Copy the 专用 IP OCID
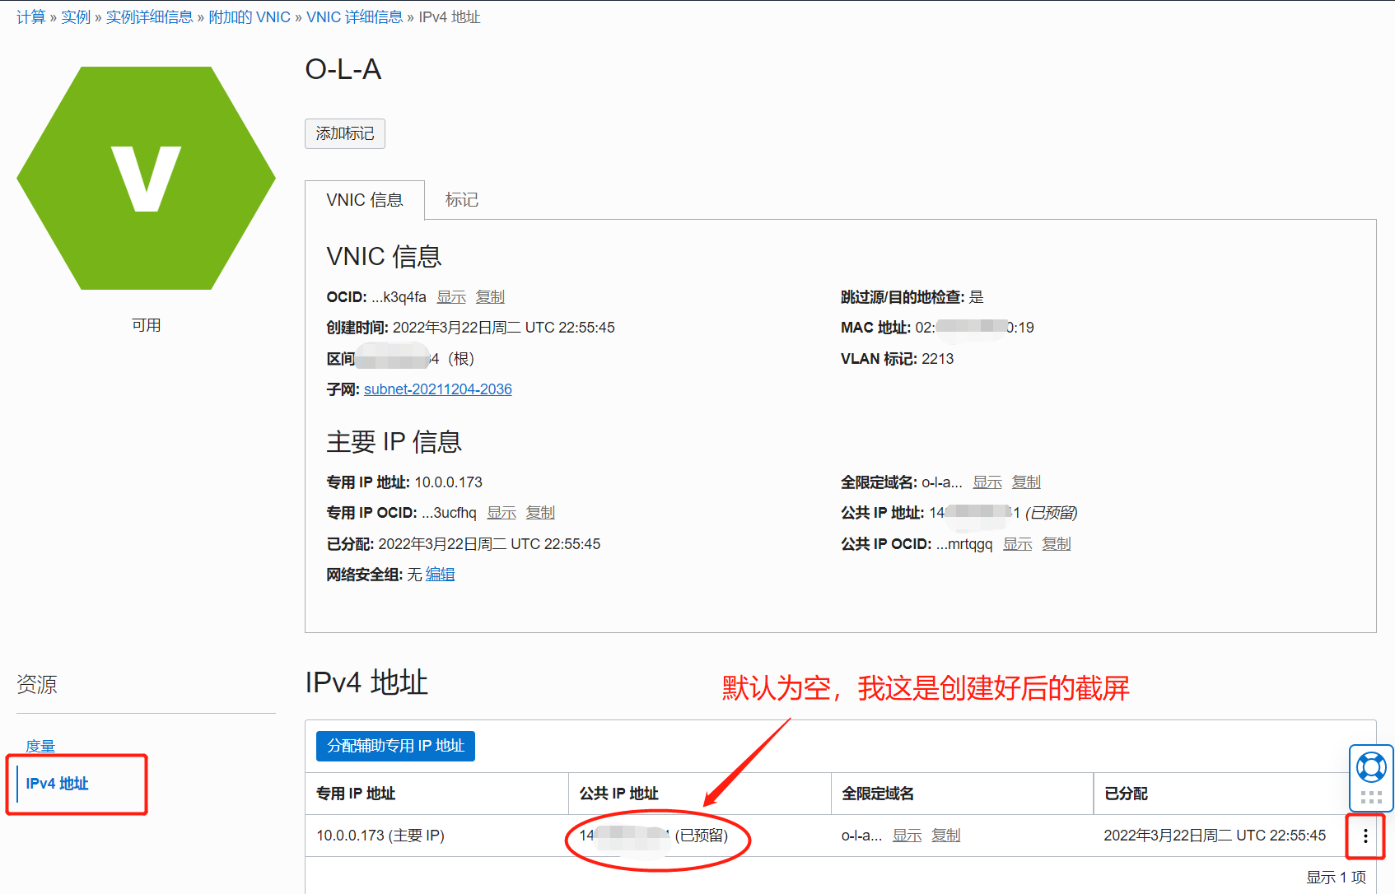The width and height of the screenshot is (1395, 894). (540, 513)
